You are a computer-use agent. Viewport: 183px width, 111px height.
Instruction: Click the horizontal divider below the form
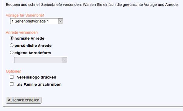pos(93,106)
